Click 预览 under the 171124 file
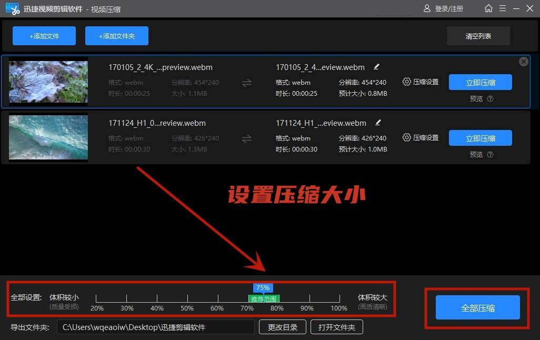Screen dimensions: 540x340 (x=476, y=155)
